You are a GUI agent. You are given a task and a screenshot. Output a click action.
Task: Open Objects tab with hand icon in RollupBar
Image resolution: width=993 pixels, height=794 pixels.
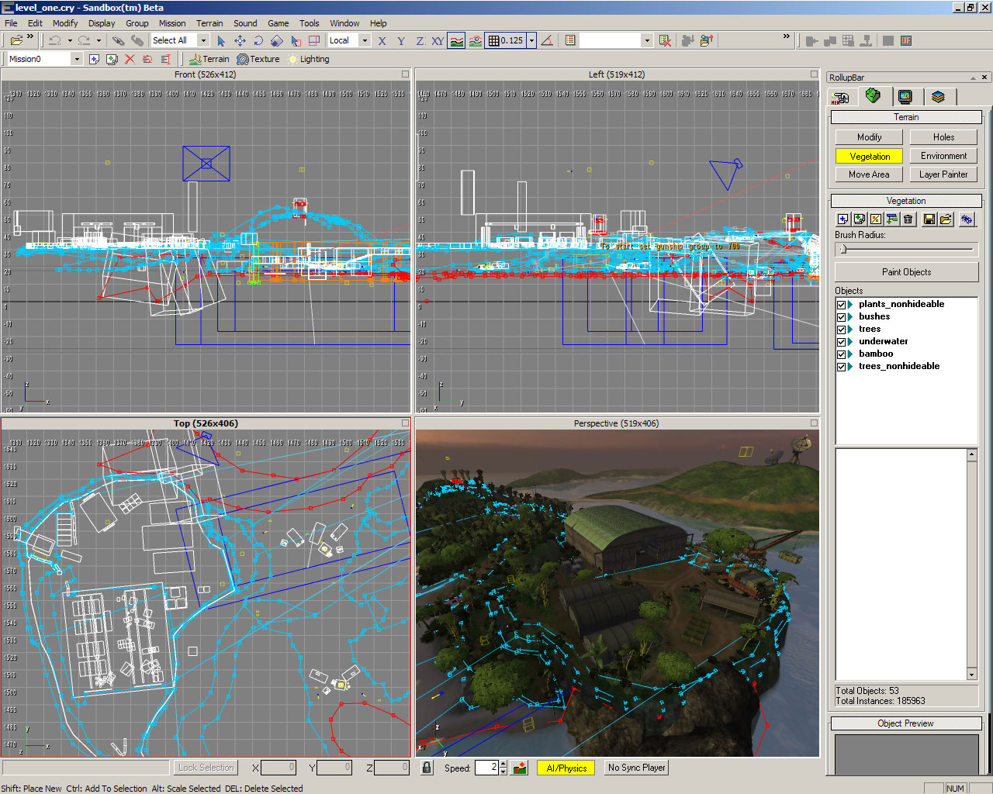[840, 96]
